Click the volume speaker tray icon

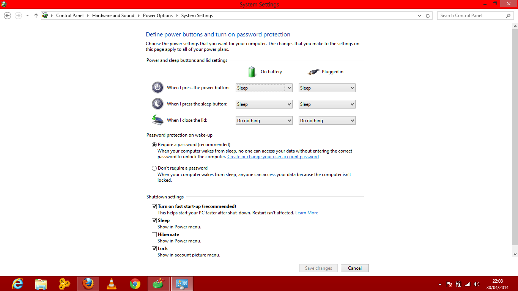(477, 284)
